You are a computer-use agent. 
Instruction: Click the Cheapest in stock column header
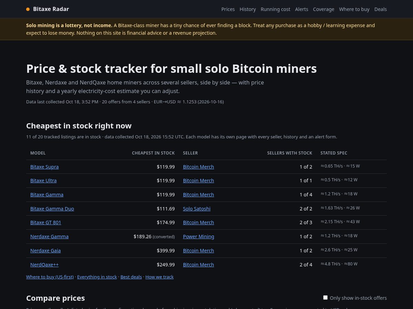click(x=153, y=153)
